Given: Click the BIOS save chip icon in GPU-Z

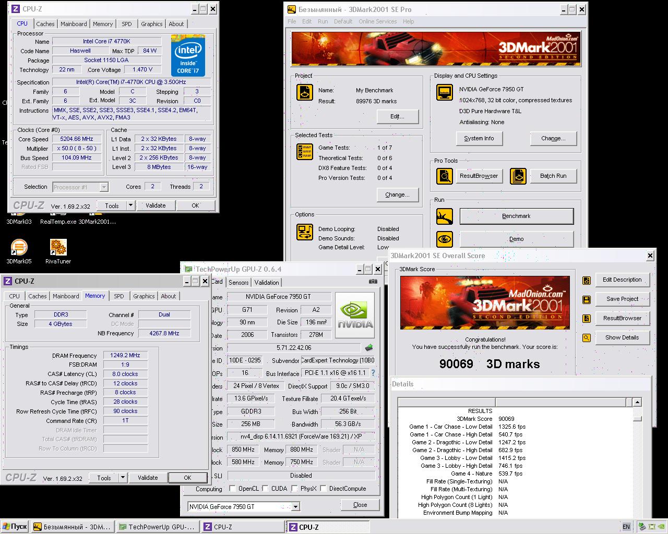Looking at the screenshot, I should coord(369,347).
